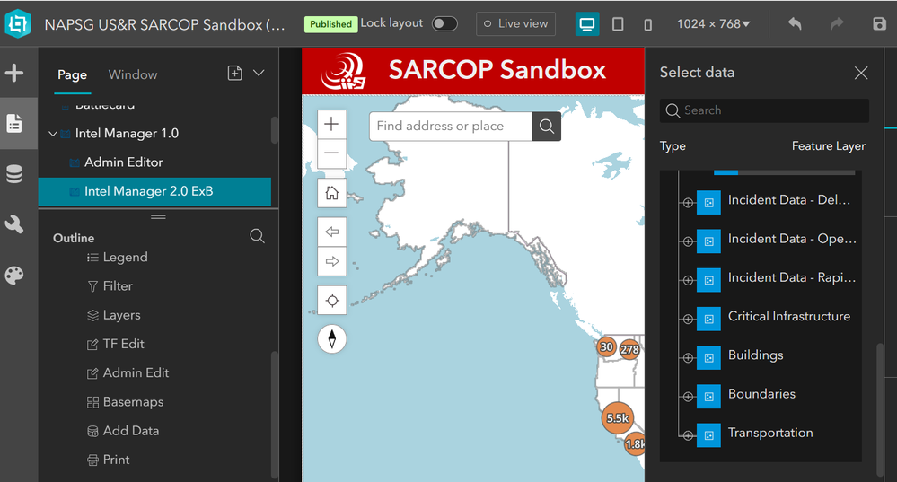Open the Utility wrench panel

click(x=14, y=224)
